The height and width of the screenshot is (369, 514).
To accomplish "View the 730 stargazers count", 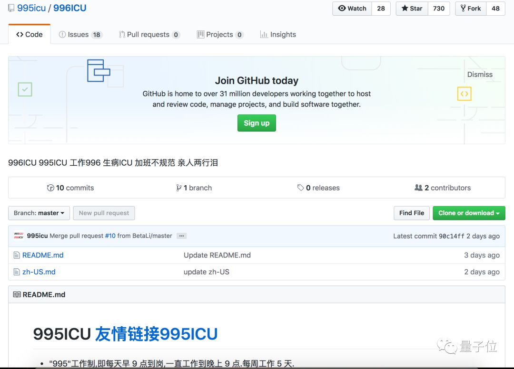I will point(439,9).
